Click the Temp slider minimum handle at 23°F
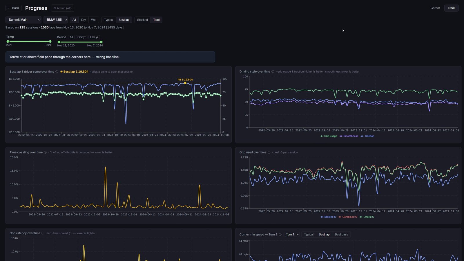Viewport: 464px width, 261px height. click(x=8, y=42)
